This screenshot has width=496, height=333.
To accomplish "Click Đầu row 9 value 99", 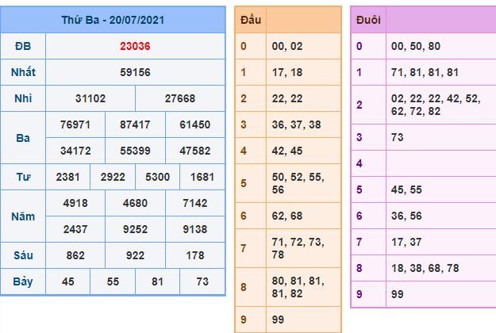I will pyautogui.click(x=278, y=320).
